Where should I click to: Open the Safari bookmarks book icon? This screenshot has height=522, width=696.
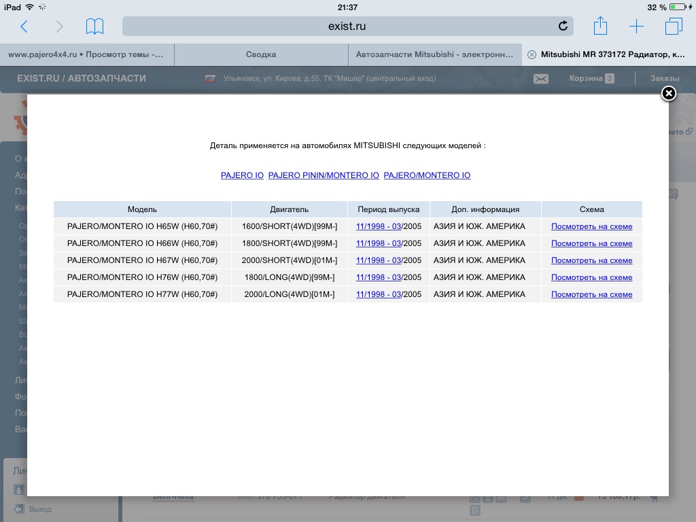(94, 27)
